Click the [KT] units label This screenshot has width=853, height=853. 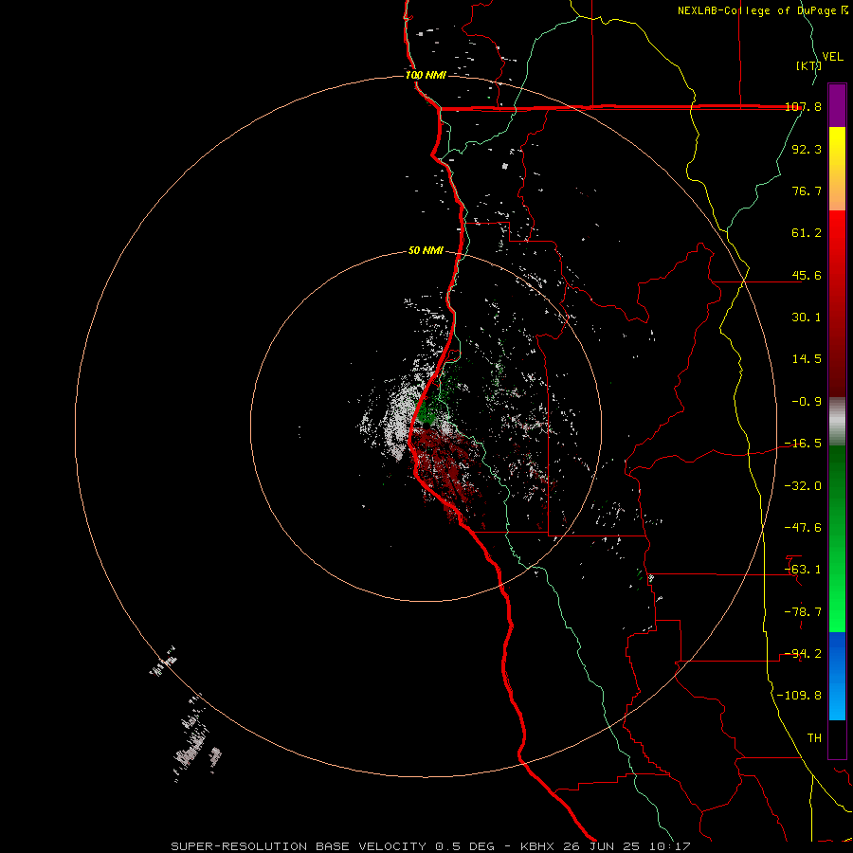(x=809, y=65)
